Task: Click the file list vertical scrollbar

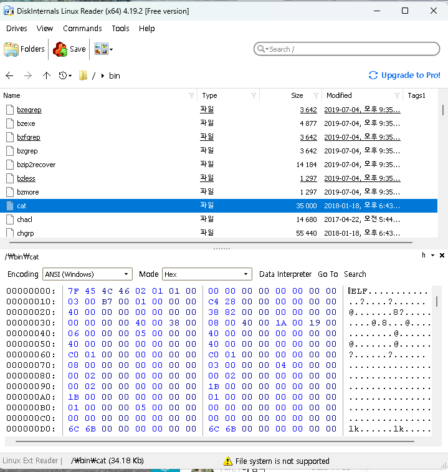Action: [442, 110]
